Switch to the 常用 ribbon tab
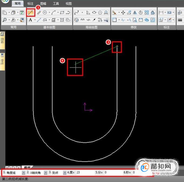 pos(18,4)
